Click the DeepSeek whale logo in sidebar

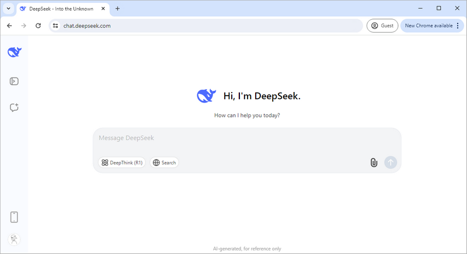pyautogui.click(x=14, y=52)
